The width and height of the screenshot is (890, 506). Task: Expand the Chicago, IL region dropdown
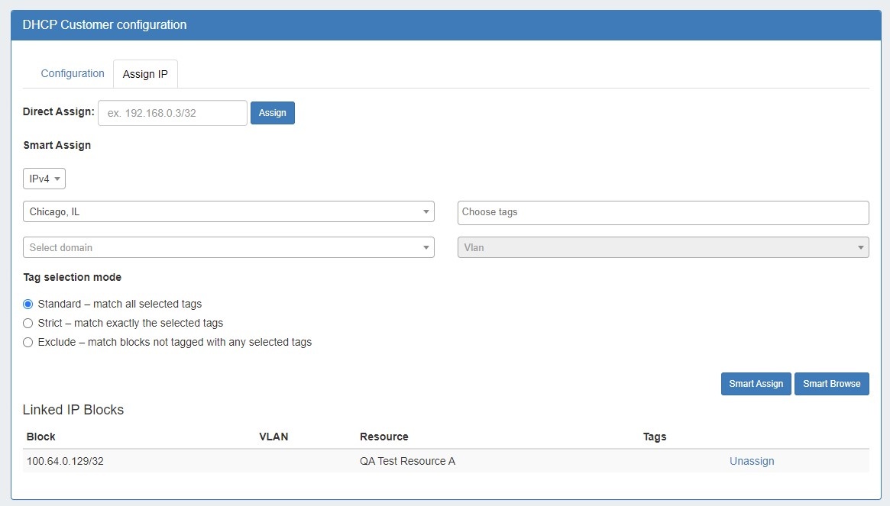pyautogui.click(x=228, y=212)
